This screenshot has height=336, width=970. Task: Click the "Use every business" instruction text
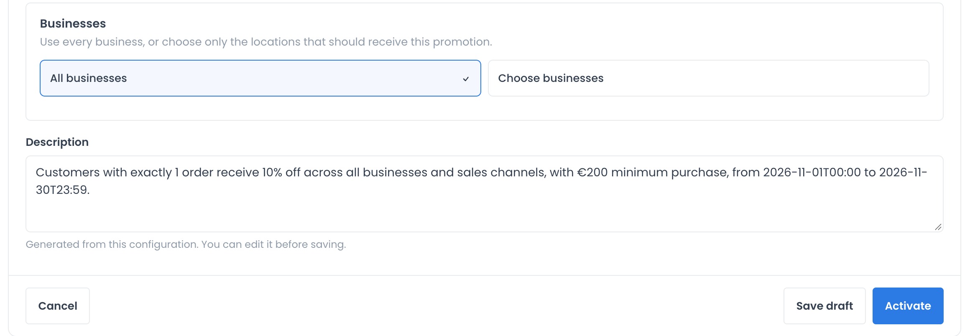point(266,42)
